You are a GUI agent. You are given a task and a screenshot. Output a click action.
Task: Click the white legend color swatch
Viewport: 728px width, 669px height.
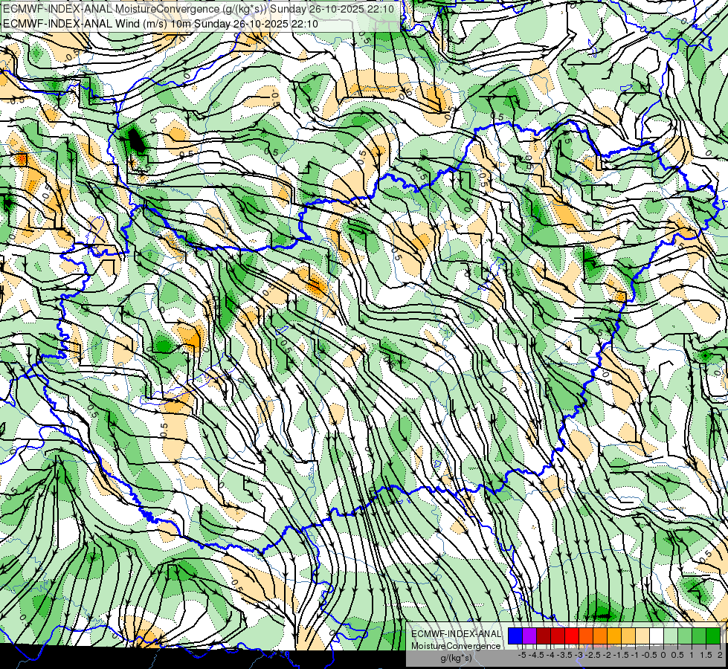click(x=657, y=636)
